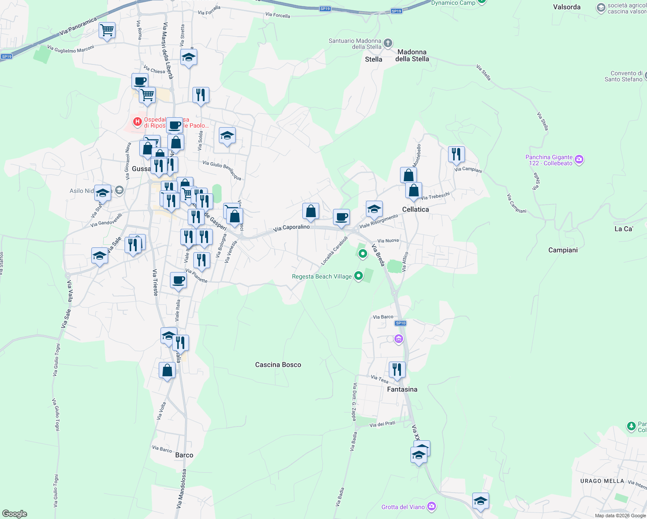Click the SP10 route shield near Via Barco
The width and height of the screenshot is (647, 519).
pyautogui.click(x=400, y=323)
